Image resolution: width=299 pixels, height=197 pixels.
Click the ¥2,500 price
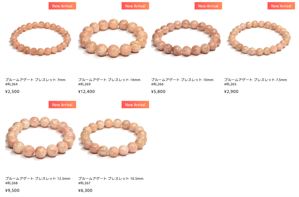pyautogui.click(x=12, y=92)
